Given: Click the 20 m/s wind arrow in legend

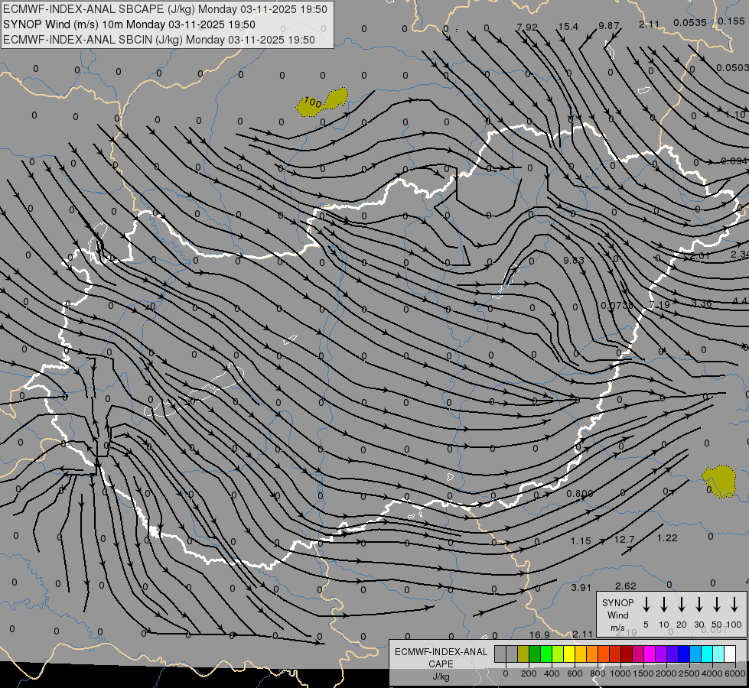Looking at the screenshot, I should 682,605.
